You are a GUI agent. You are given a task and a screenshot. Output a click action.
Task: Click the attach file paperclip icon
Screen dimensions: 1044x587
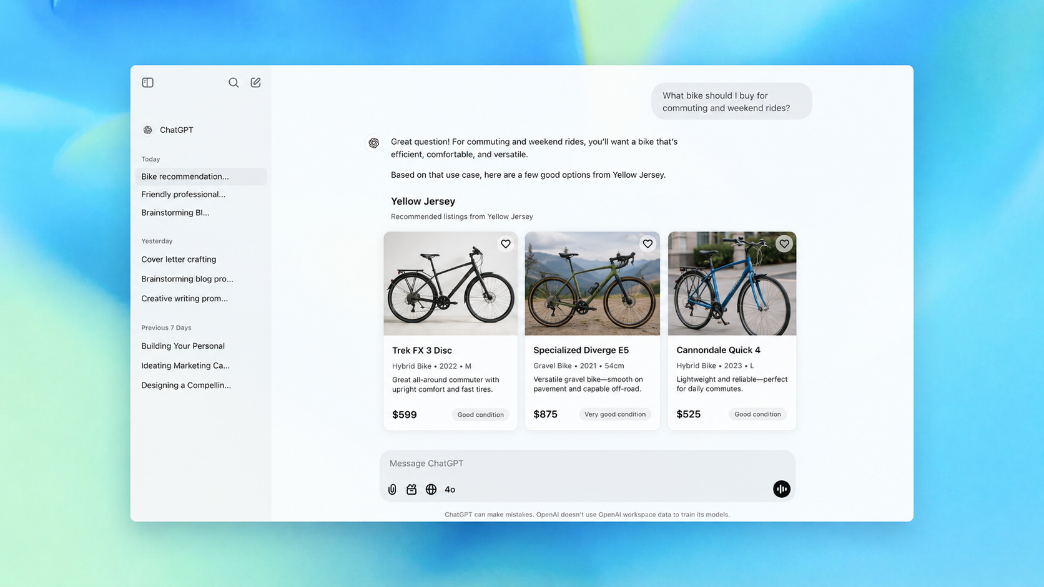[x=392, y=490]
